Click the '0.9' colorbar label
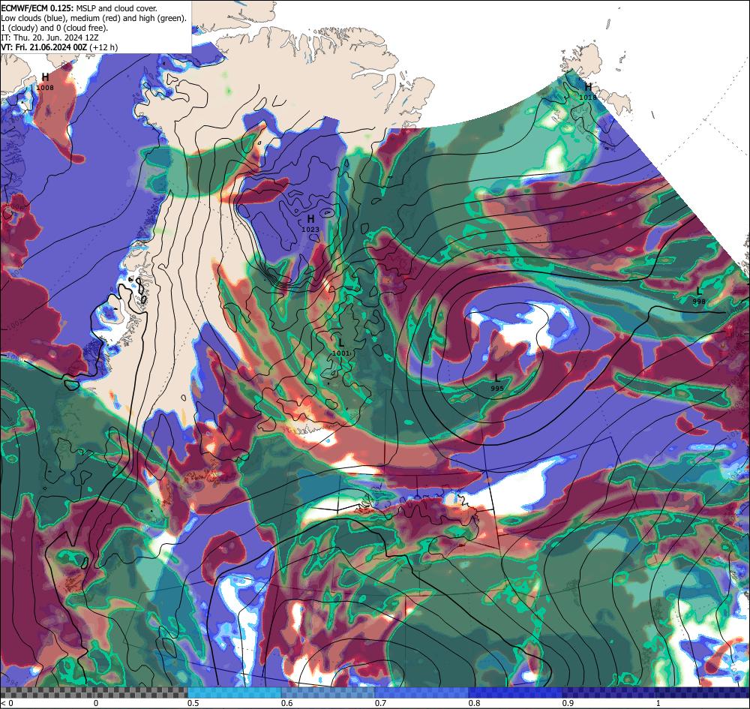The image size is (750, 709). click(x=568, y=703)
